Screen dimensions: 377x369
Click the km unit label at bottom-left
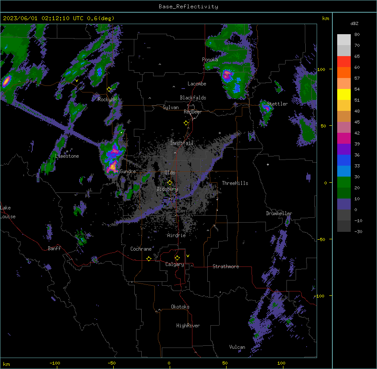pos(7,364)
